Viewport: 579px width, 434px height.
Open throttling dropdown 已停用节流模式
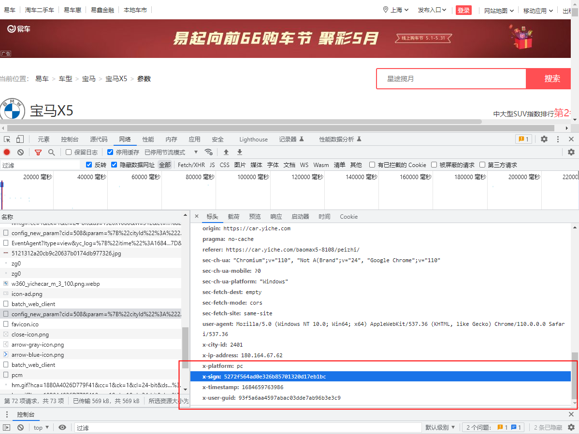pos(171,152)
